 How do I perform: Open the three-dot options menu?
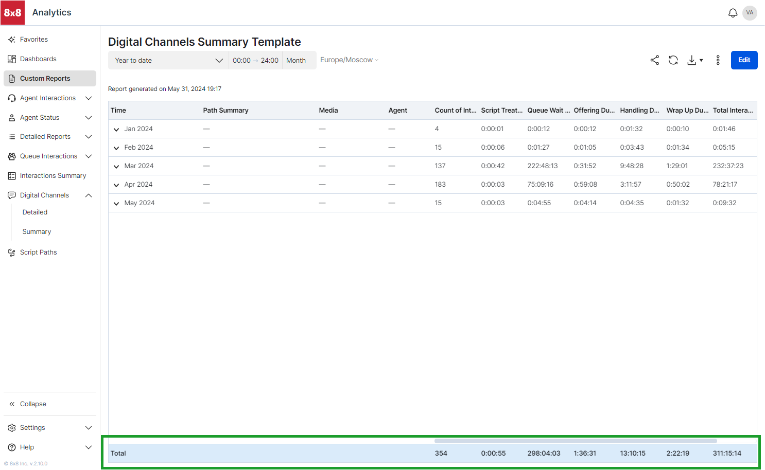click(x=718, y=60)
